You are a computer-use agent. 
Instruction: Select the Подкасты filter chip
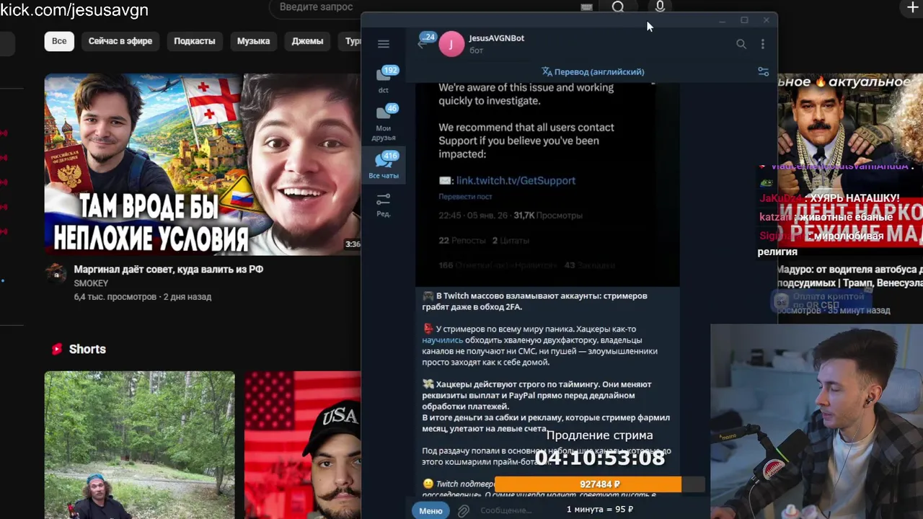tap(195, 41)
